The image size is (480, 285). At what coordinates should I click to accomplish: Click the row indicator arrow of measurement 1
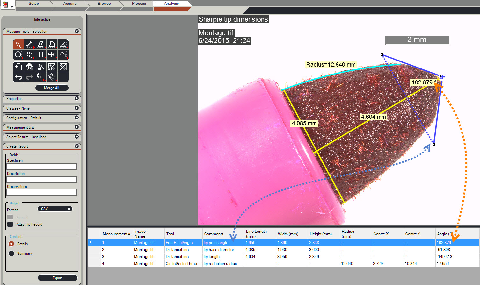click(x=91, y=242)
